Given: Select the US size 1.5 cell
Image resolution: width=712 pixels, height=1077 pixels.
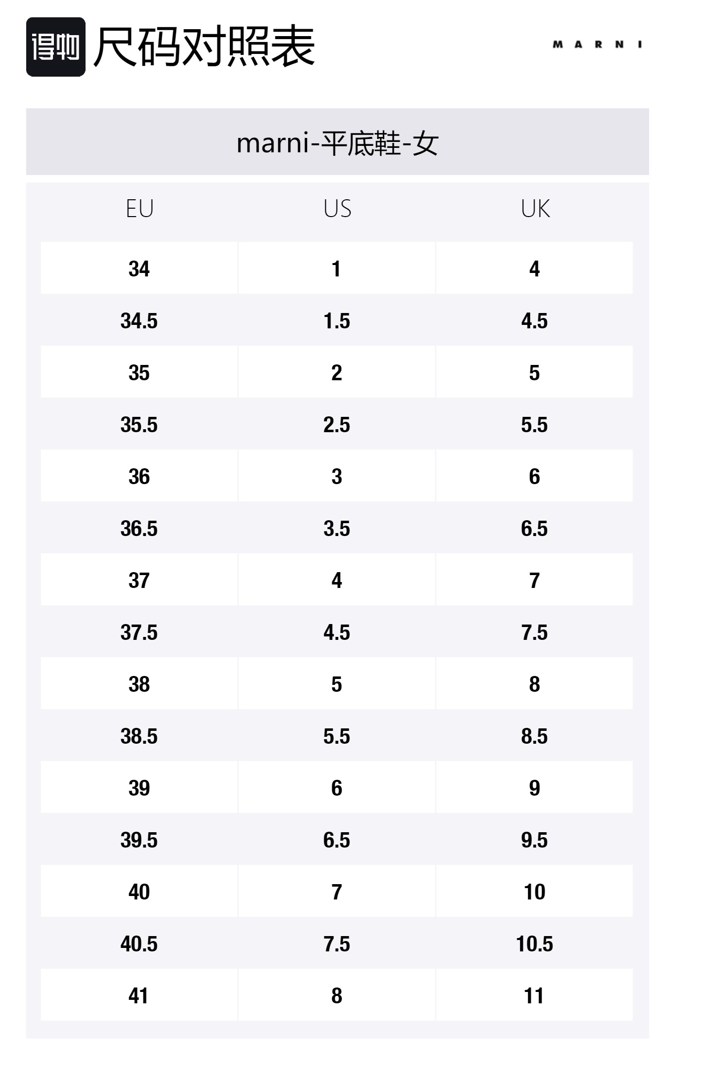Looking at the screenshot, I should tap(337, 320).
